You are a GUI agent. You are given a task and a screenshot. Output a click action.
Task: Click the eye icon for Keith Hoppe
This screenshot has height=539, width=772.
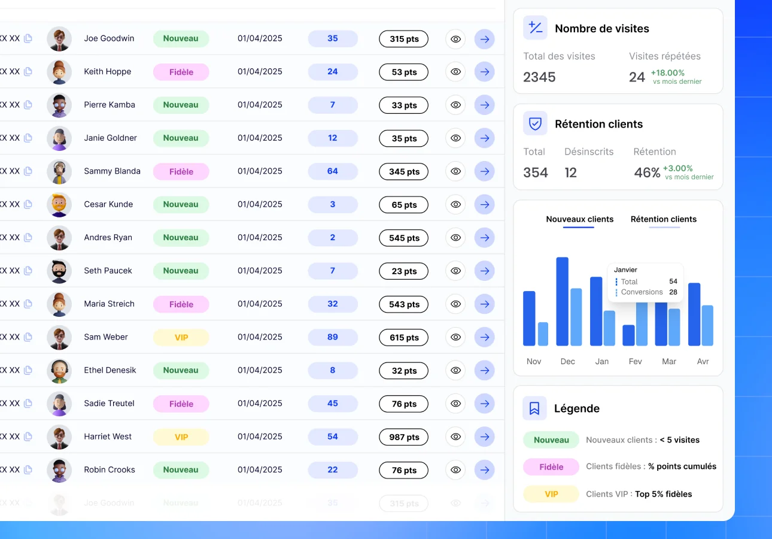click(455, 72)
